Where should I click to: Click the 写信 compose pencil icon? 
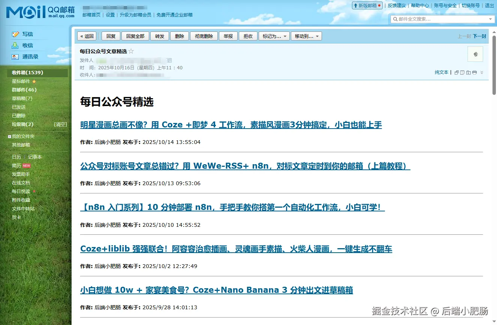pos(15,34)
